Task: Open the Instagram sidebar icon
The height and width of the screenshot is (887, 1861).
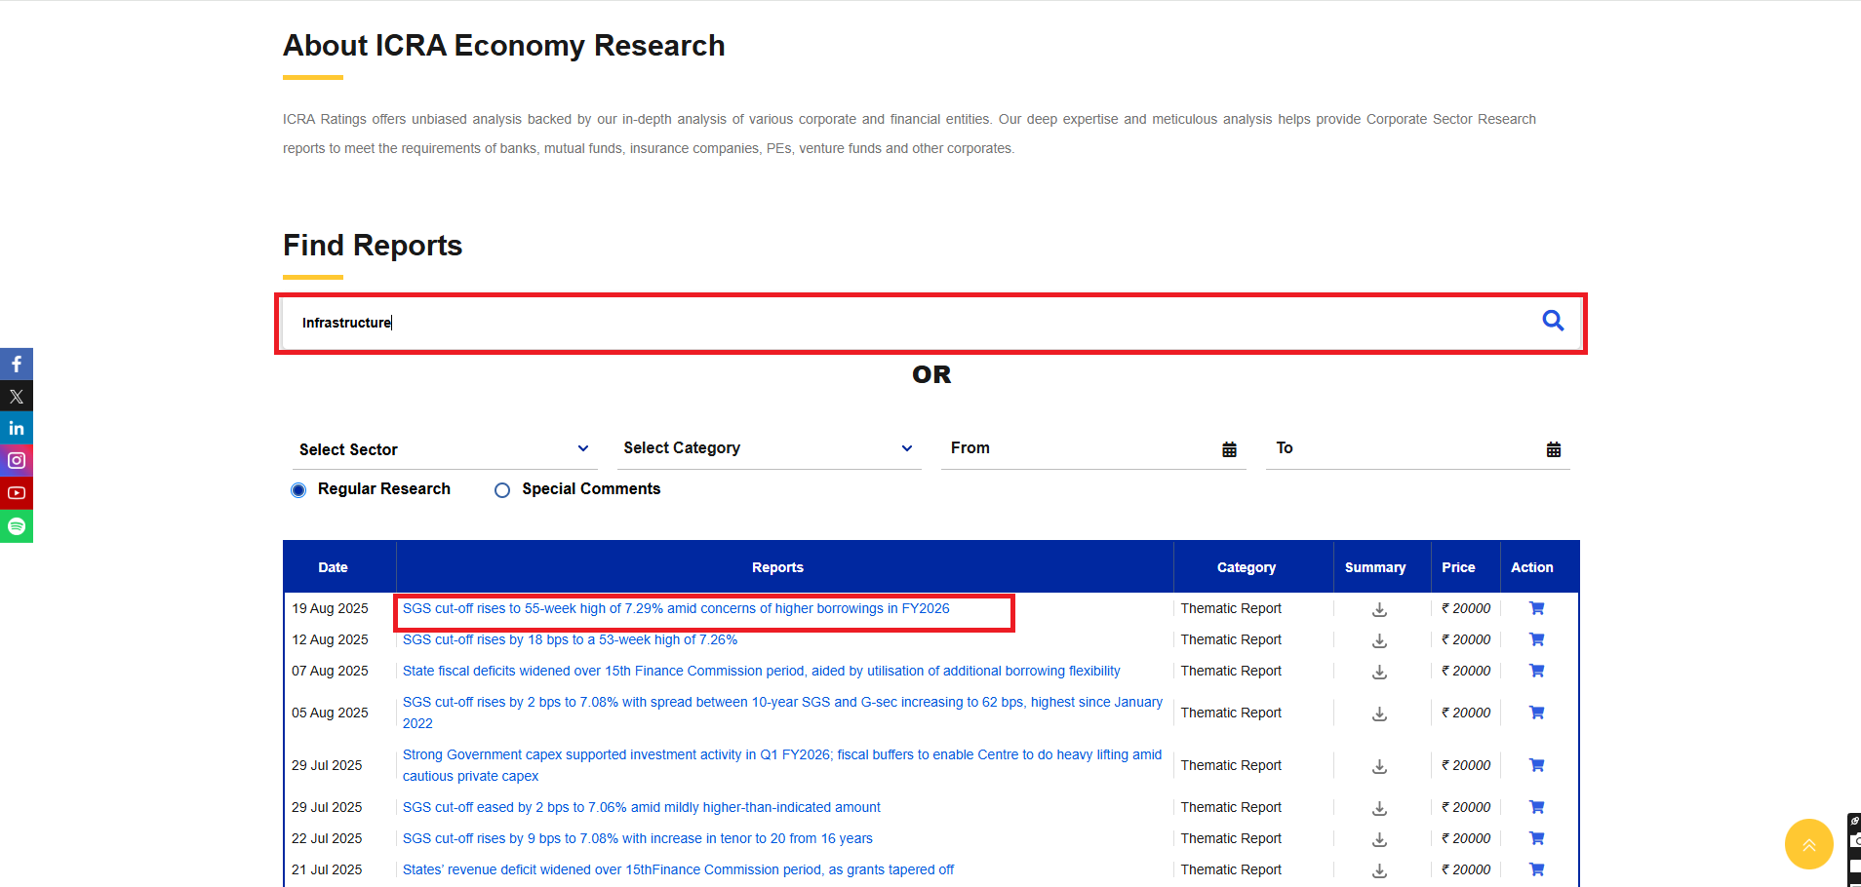Action: 17,460
